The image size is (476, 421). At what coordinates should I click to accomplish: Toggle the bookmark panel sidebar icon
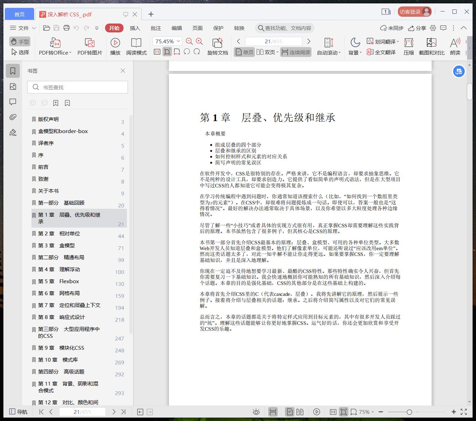(13, 71)
